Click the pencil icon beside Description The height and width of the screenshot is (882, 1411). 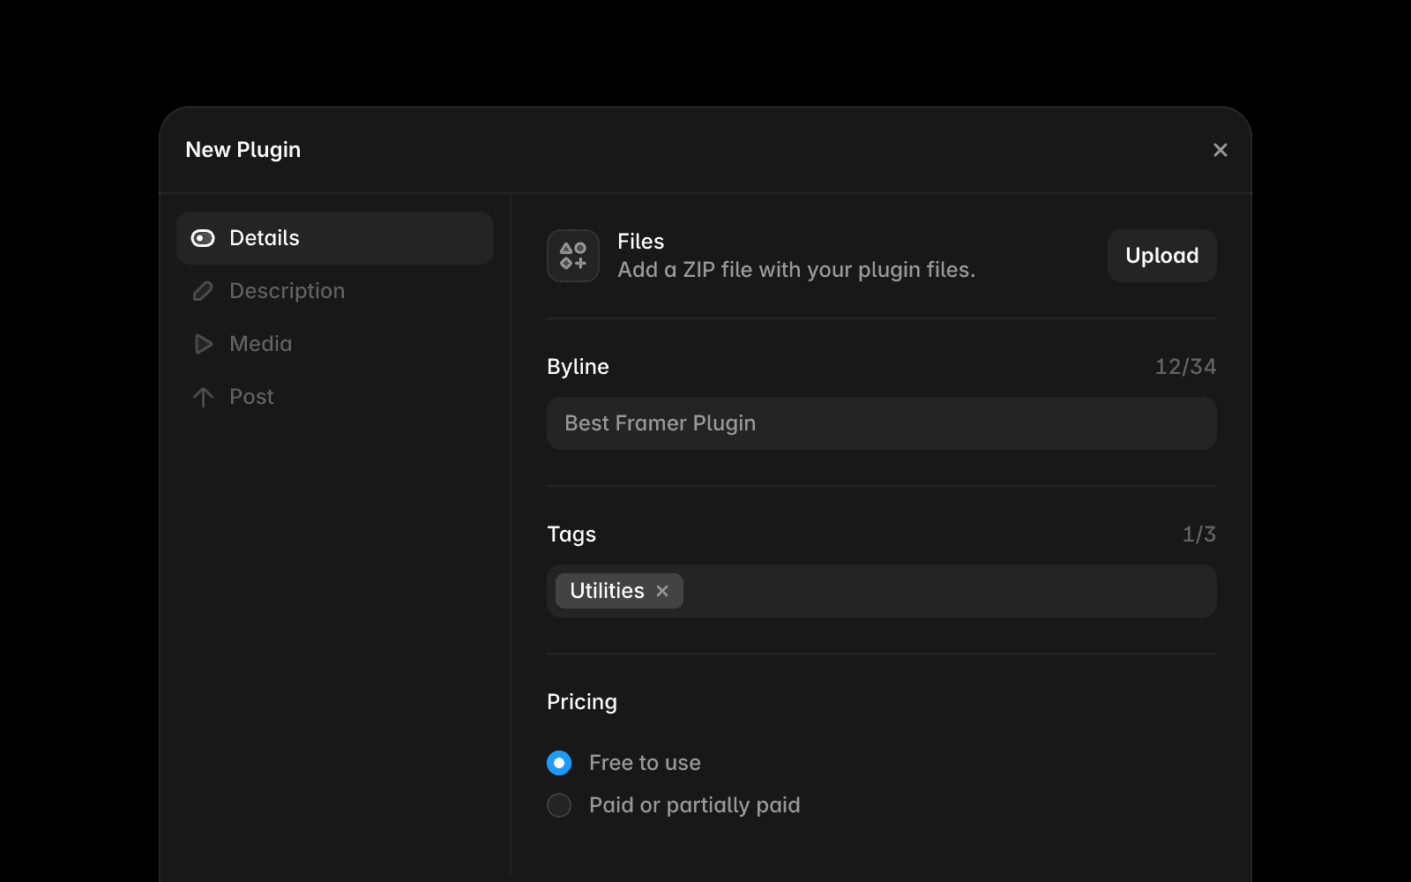pos(203,291)
